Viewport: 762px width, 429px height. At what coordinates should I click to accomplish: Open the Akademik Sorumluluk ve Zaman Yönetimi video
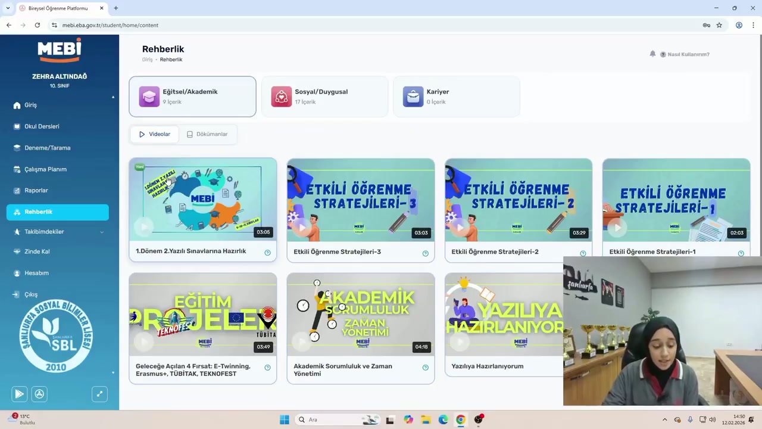pyautogui.click(x=360, y=315)
